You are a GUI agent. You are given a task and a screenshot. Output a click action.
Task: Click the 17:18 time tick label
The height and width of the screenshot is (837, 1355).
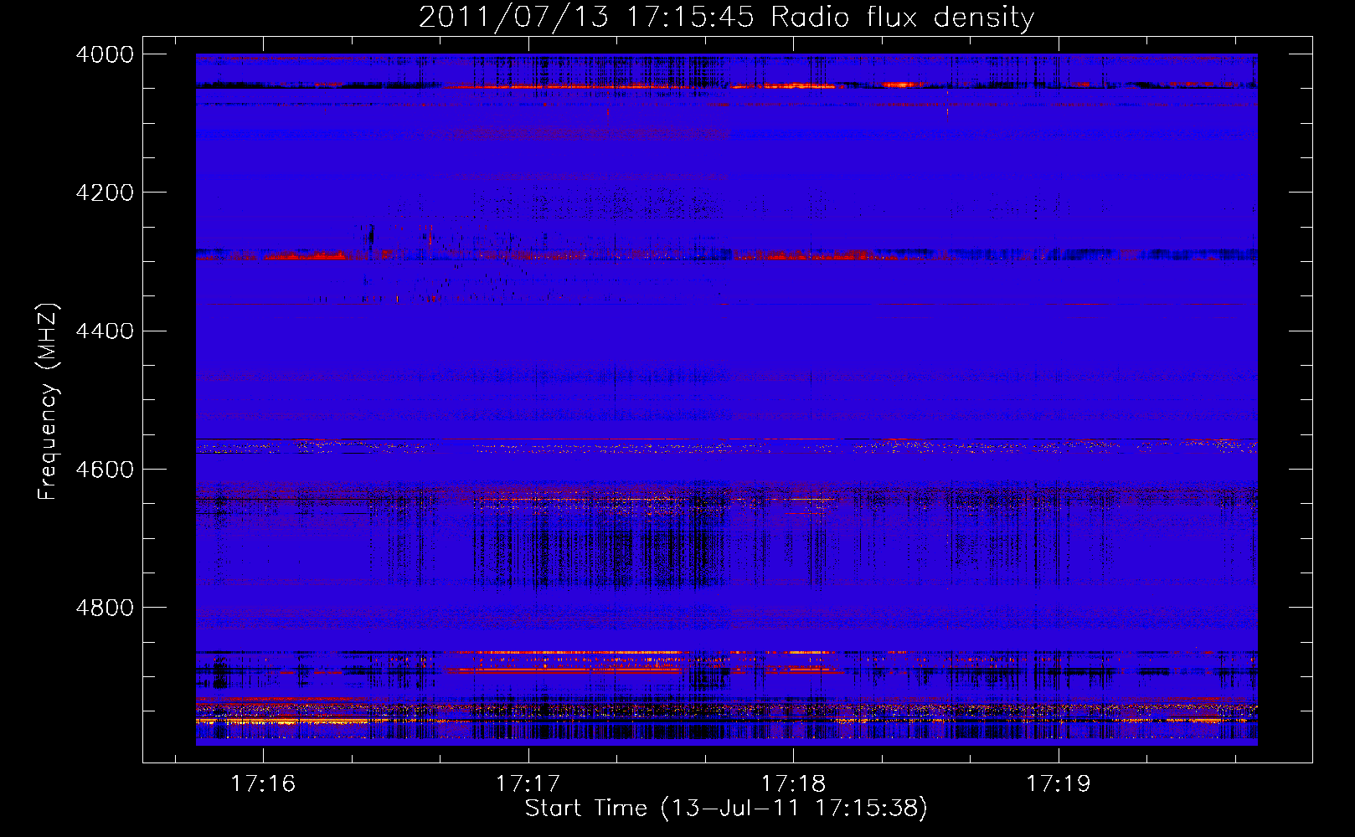tap(793, 783)
